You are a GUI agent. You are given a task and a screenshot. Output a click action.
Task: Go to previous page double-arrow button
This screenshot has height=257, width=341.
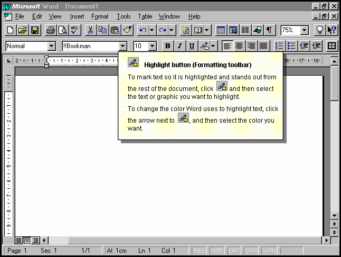[334, 224]
